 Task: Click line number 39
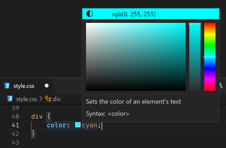[x=15, y=108]
